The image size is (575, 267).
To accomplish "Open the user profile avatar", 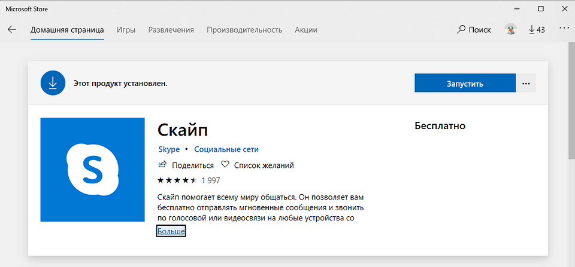I will pos(510,29).
